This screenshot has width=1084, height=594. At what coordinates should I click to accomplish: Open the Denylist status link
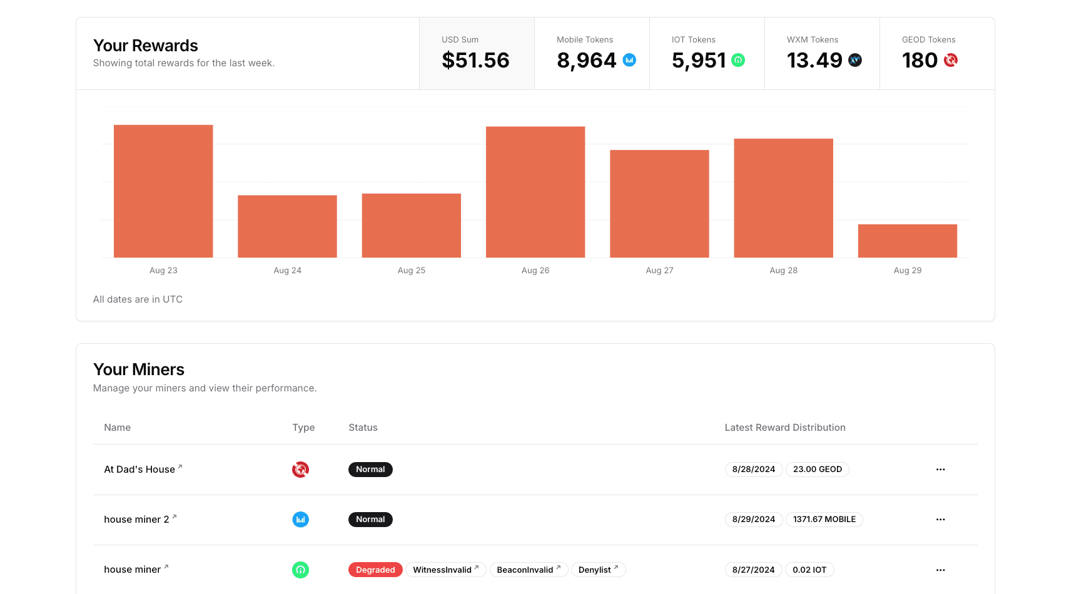click(598, 570)
